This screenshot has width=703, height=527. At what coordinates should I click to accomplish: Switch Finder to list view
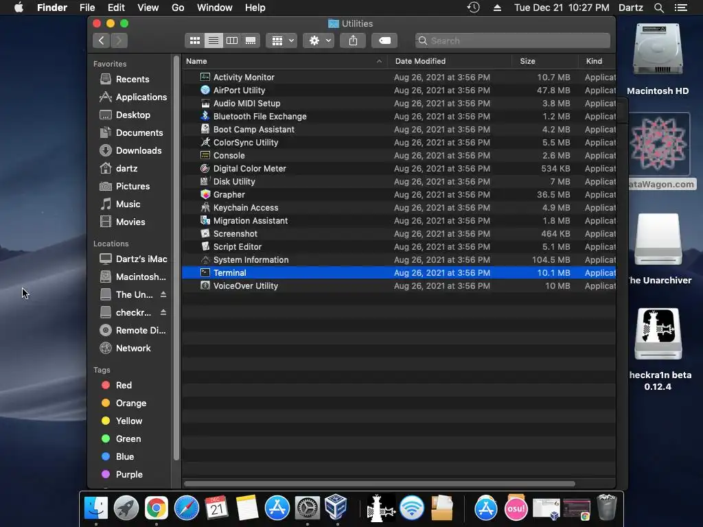click(x=214, y=40)
